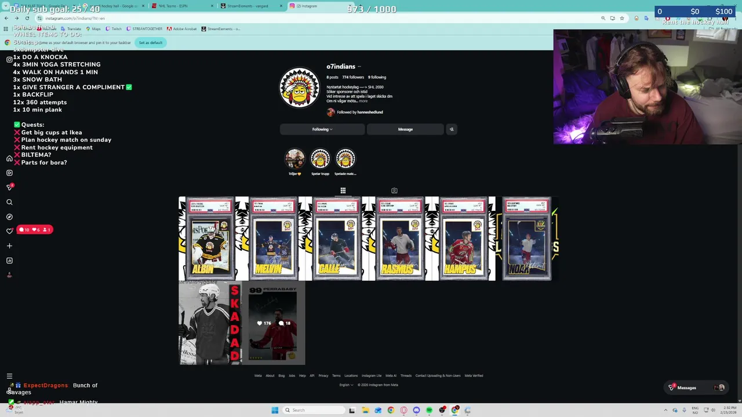This screenshot has width=742, height=417.
Task: Open the Translate bookmark
Action: pos(71,28)
